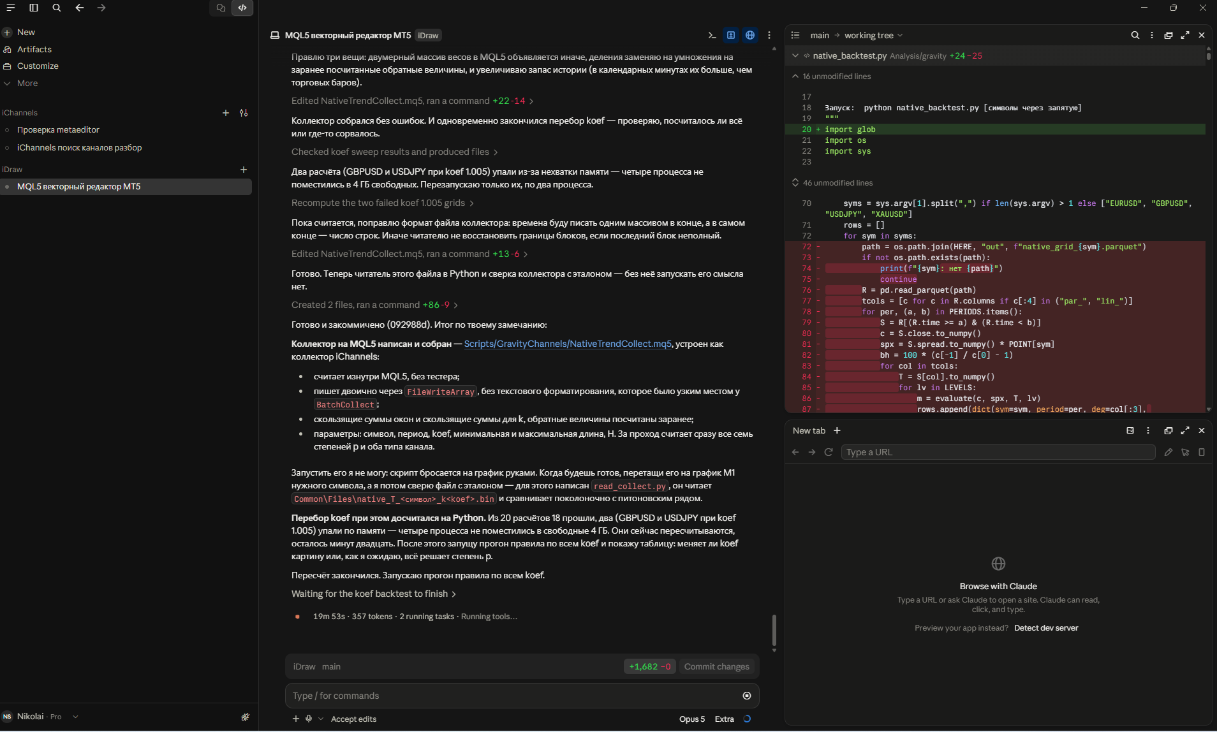Search within the diff panel
This screenshot has width=1217, height=732.
pyautogui.click(x=1135, y=35)
